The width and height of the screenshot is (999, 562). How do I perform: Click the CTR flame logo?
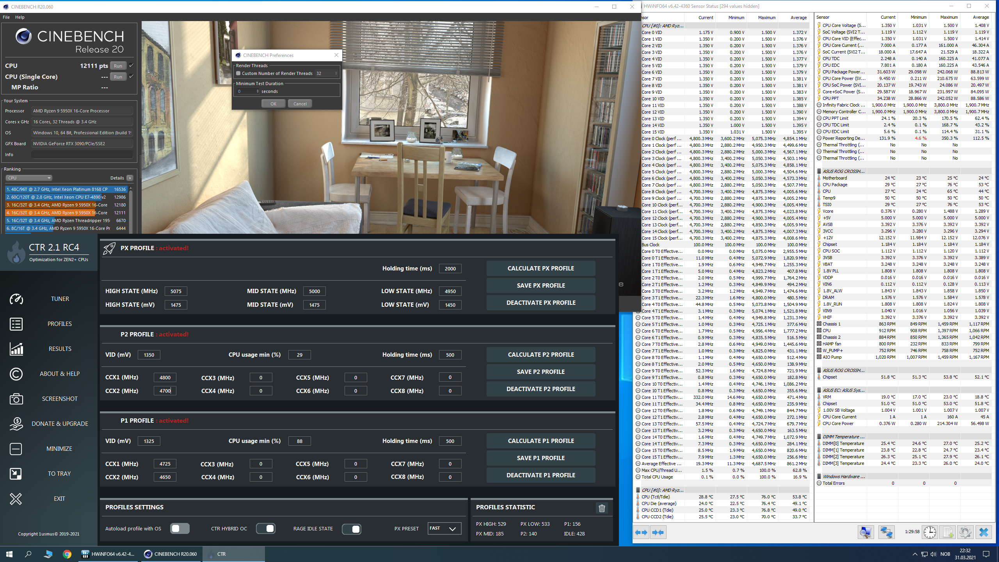[x=16, y=252]
